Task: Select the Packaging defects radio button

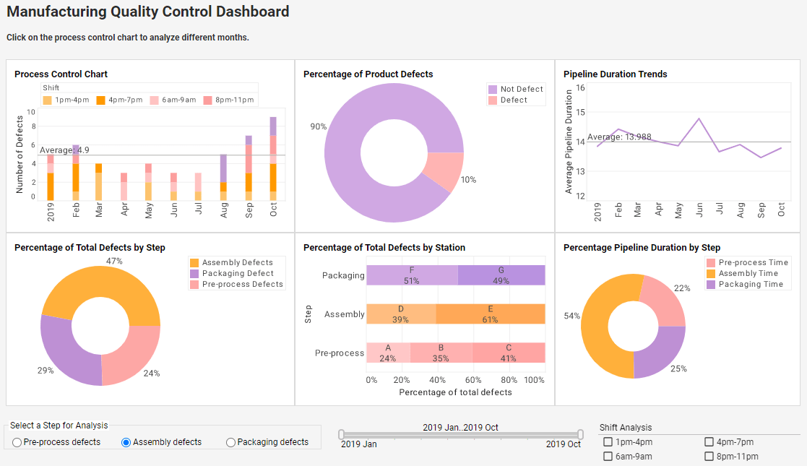Action: tap(230, 442)
